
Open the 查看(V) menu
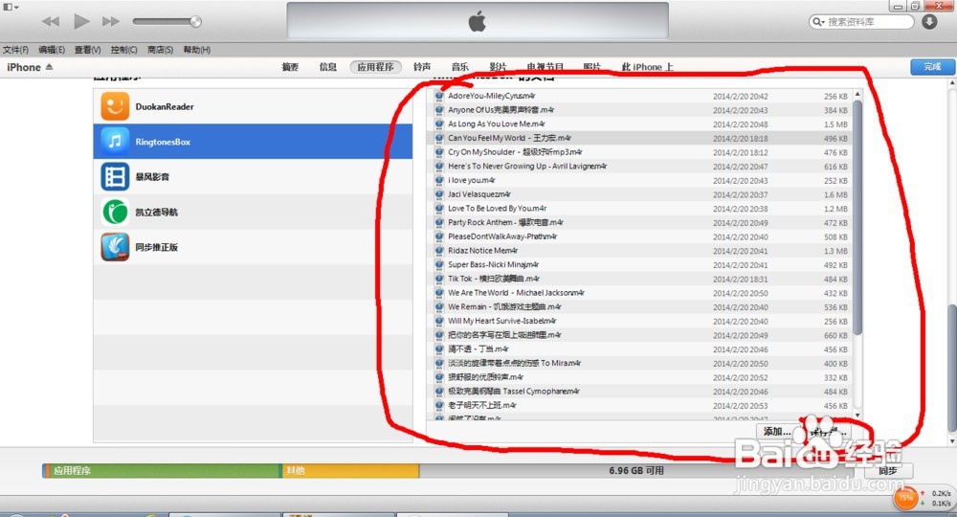[87, 50]
